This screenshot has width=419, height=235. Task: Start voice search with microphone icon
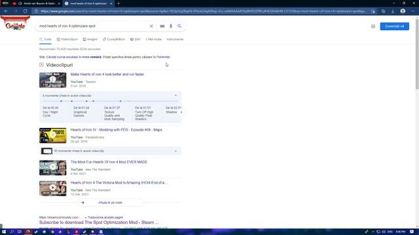click(x=171, y=26)
